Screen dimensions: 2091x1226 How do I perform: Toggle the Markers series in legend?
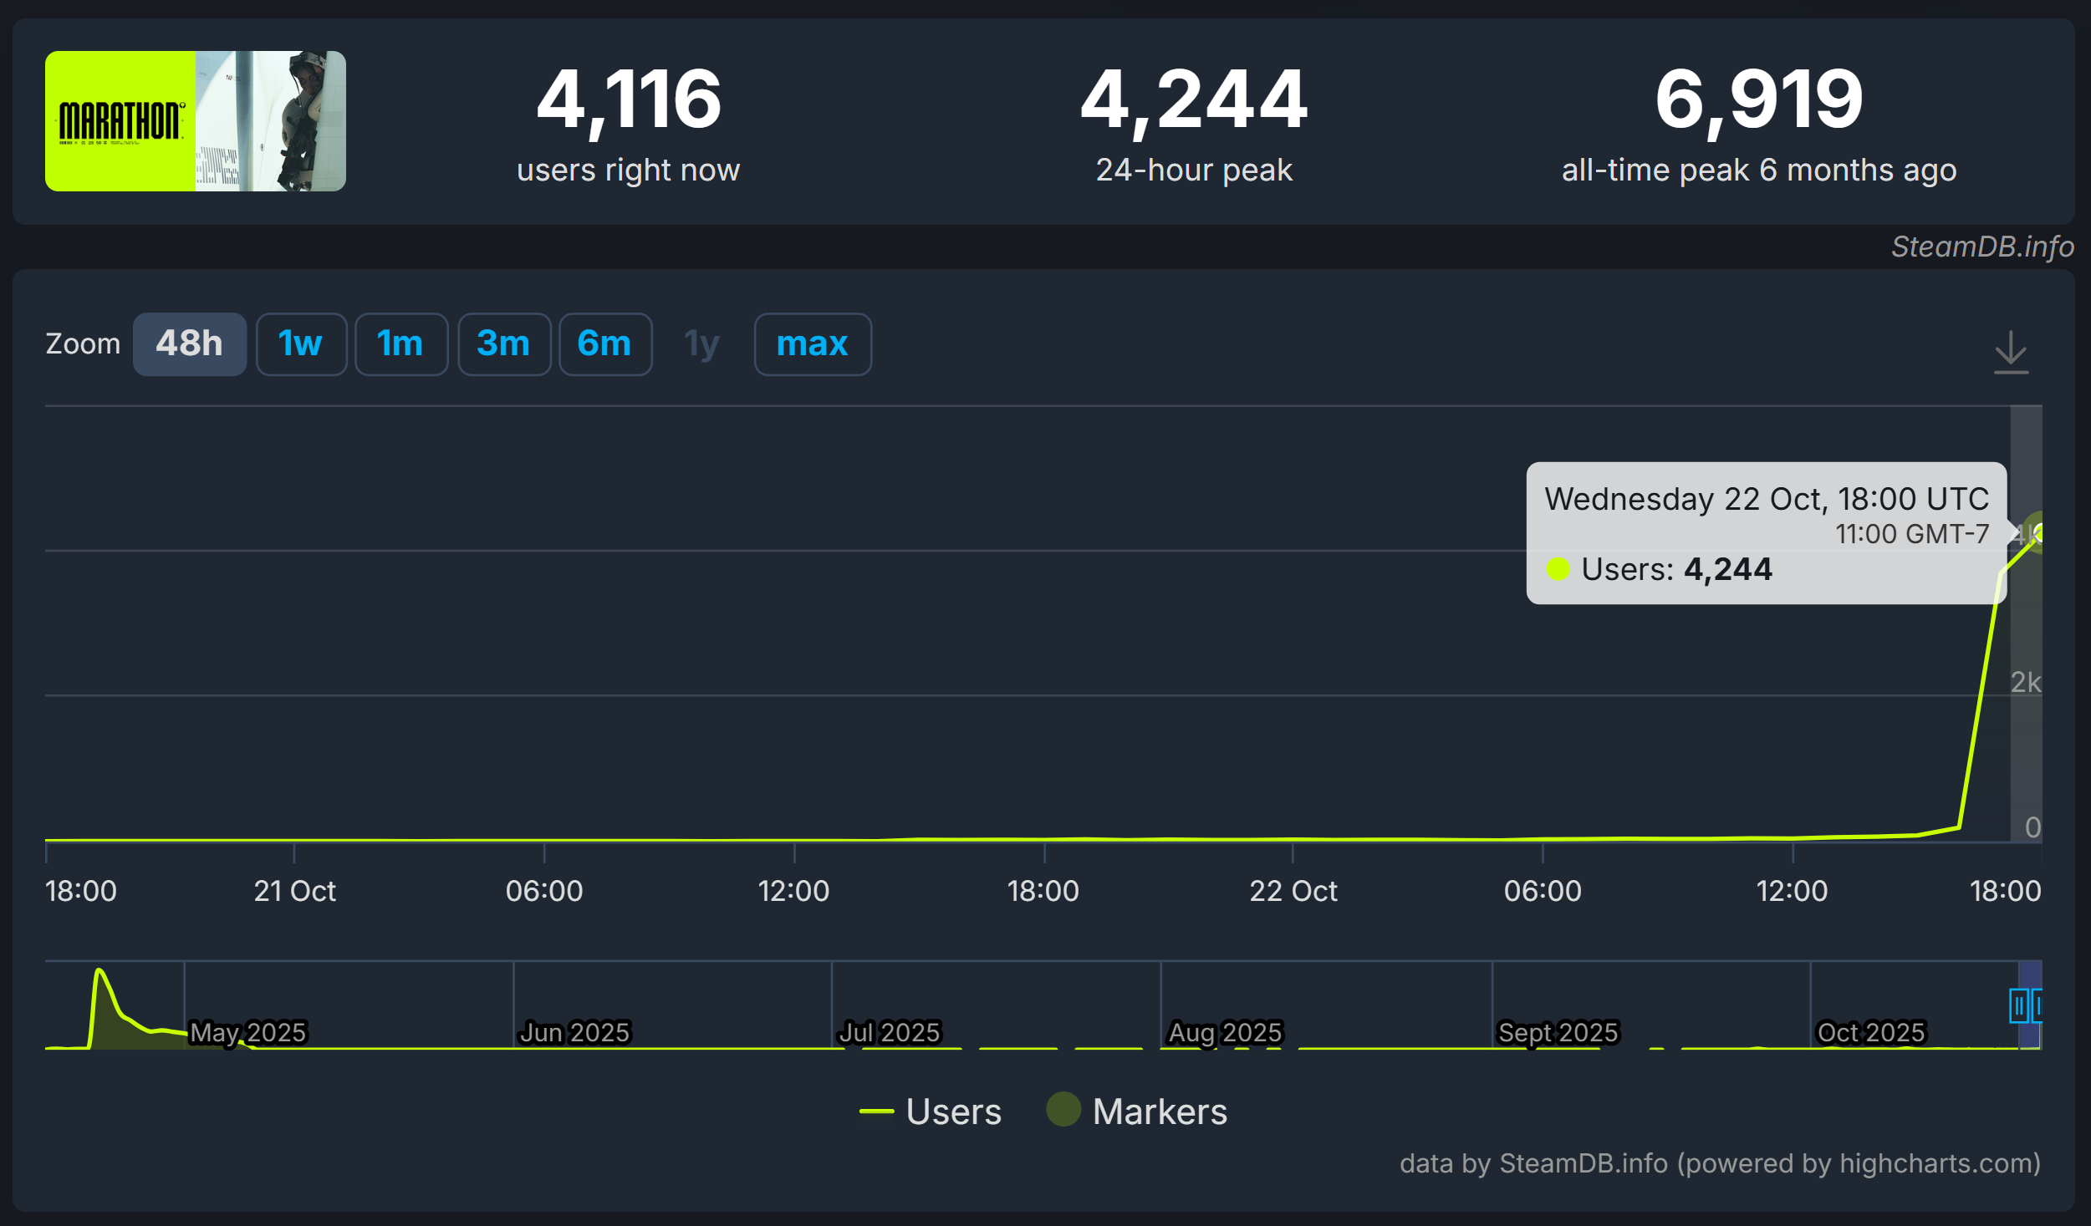tap(1159, 1112)
